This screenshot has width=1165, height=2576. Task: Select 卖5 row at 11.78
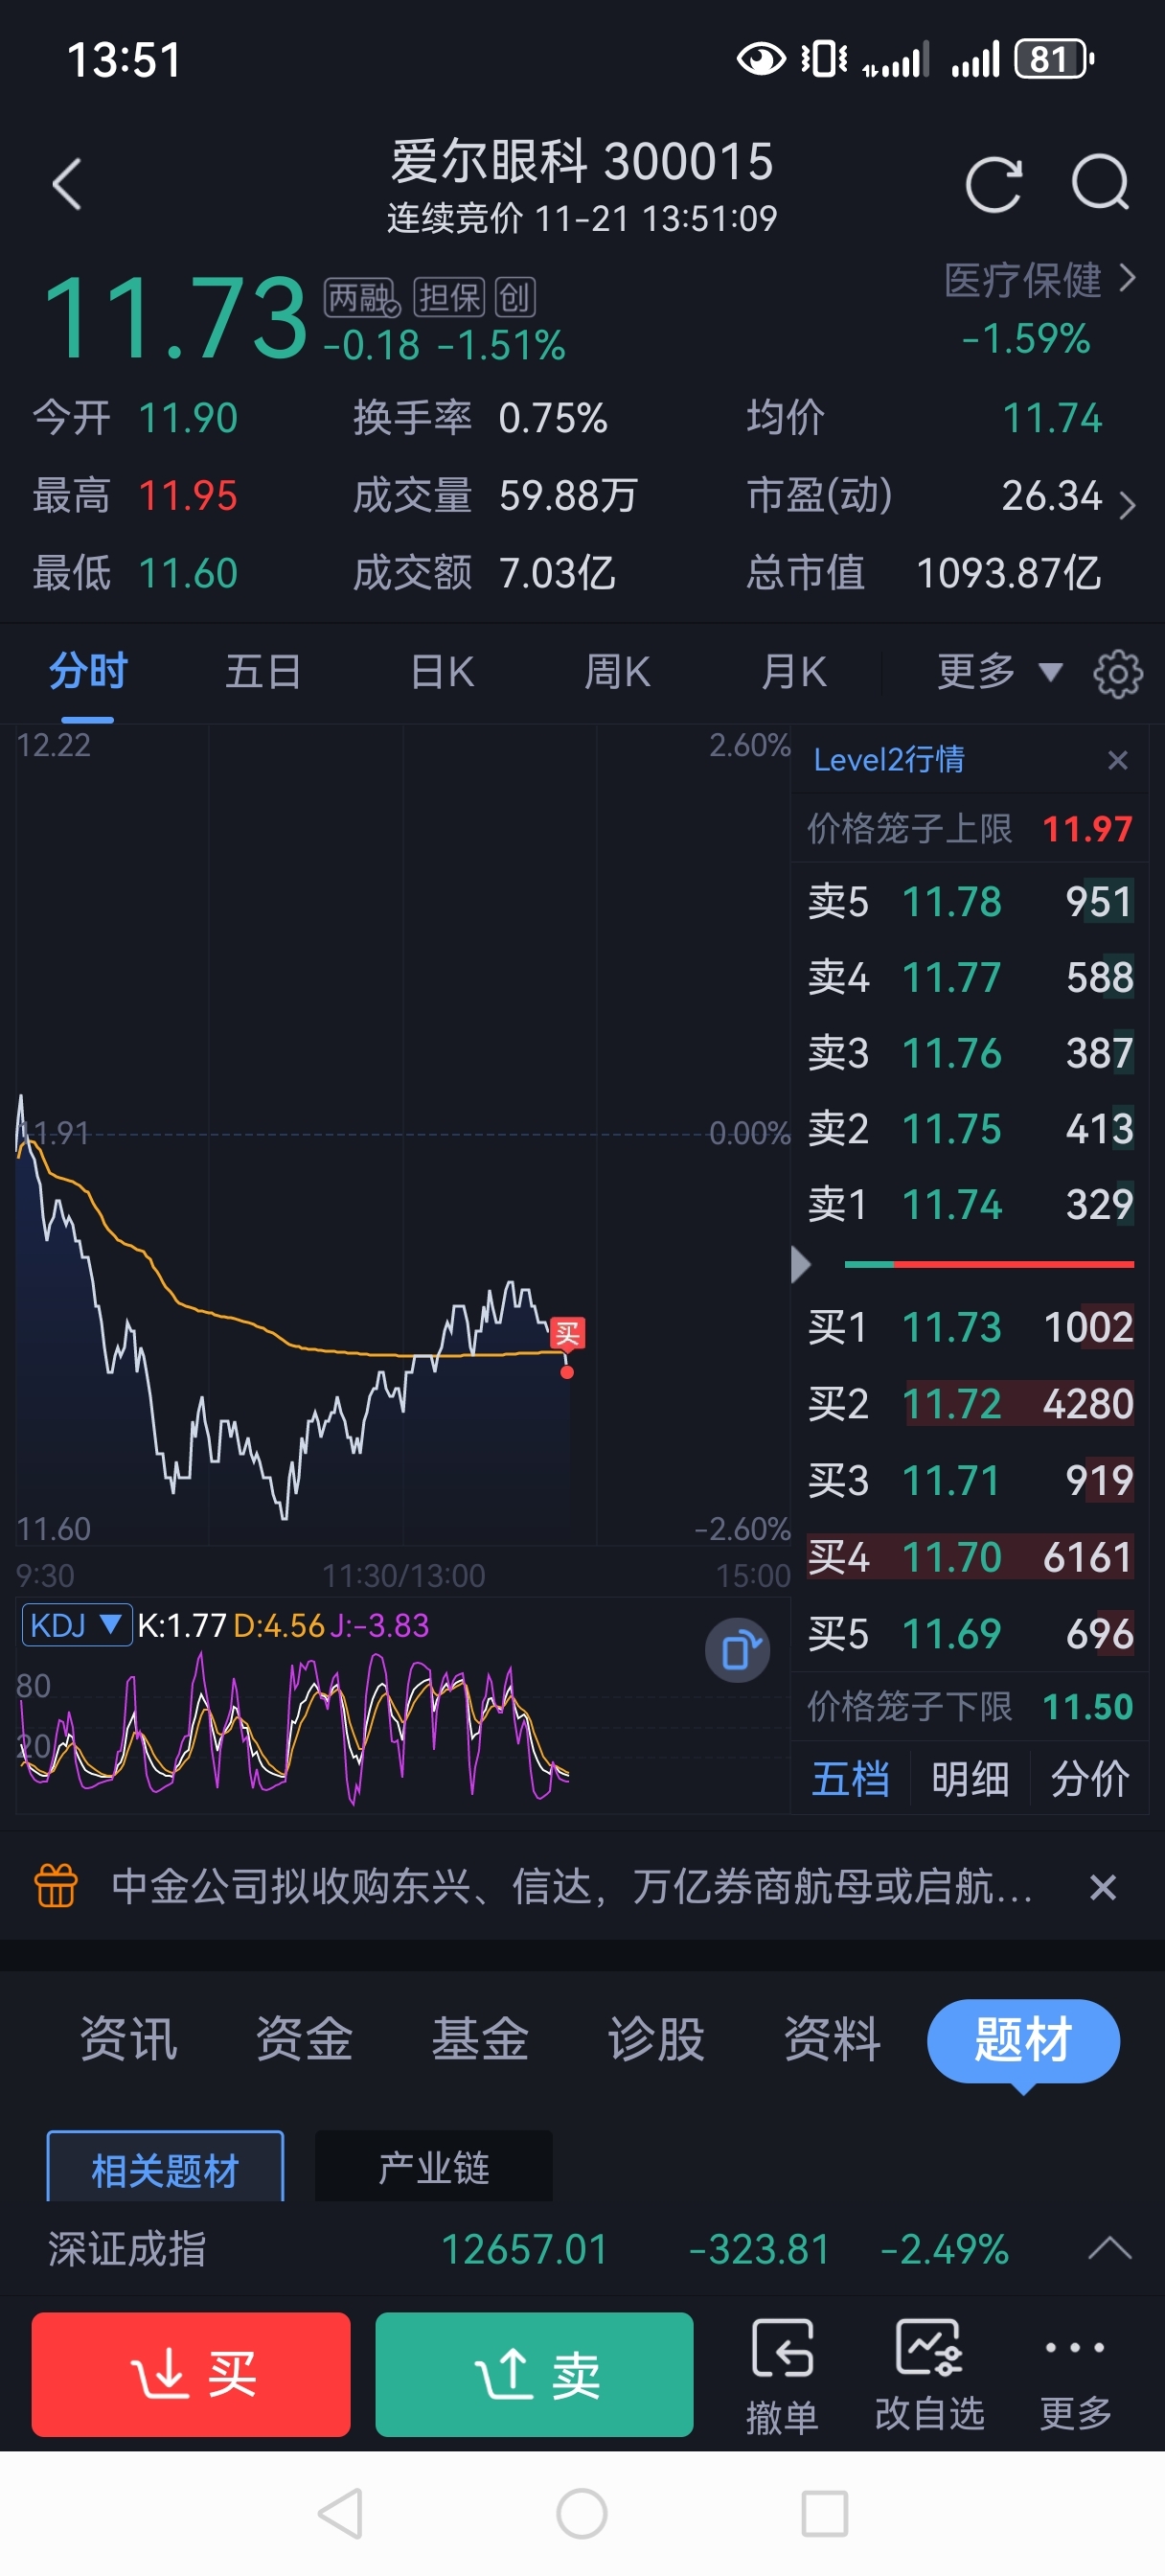point(970,902)
